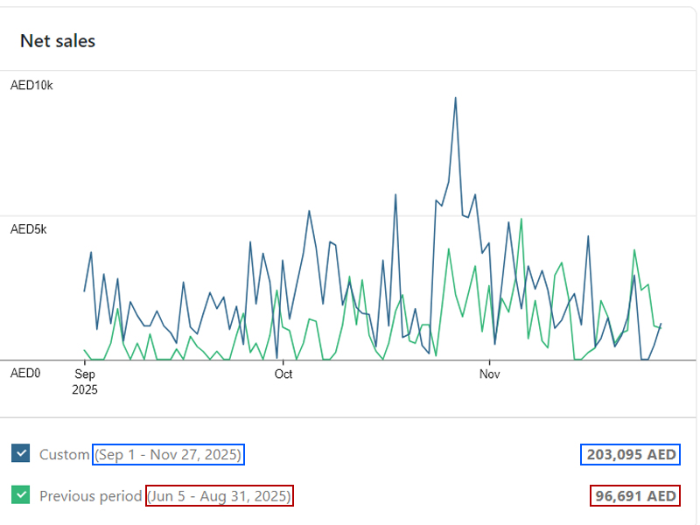
Task: Click the AED5k y-axis label
Action: pyautogui.click(x=28, y=229)
